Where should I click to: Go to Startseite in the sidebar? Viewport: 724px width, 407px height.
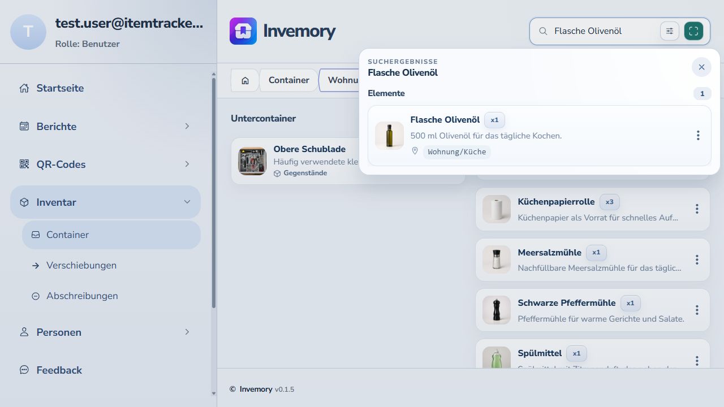click(x=105, y=88)
